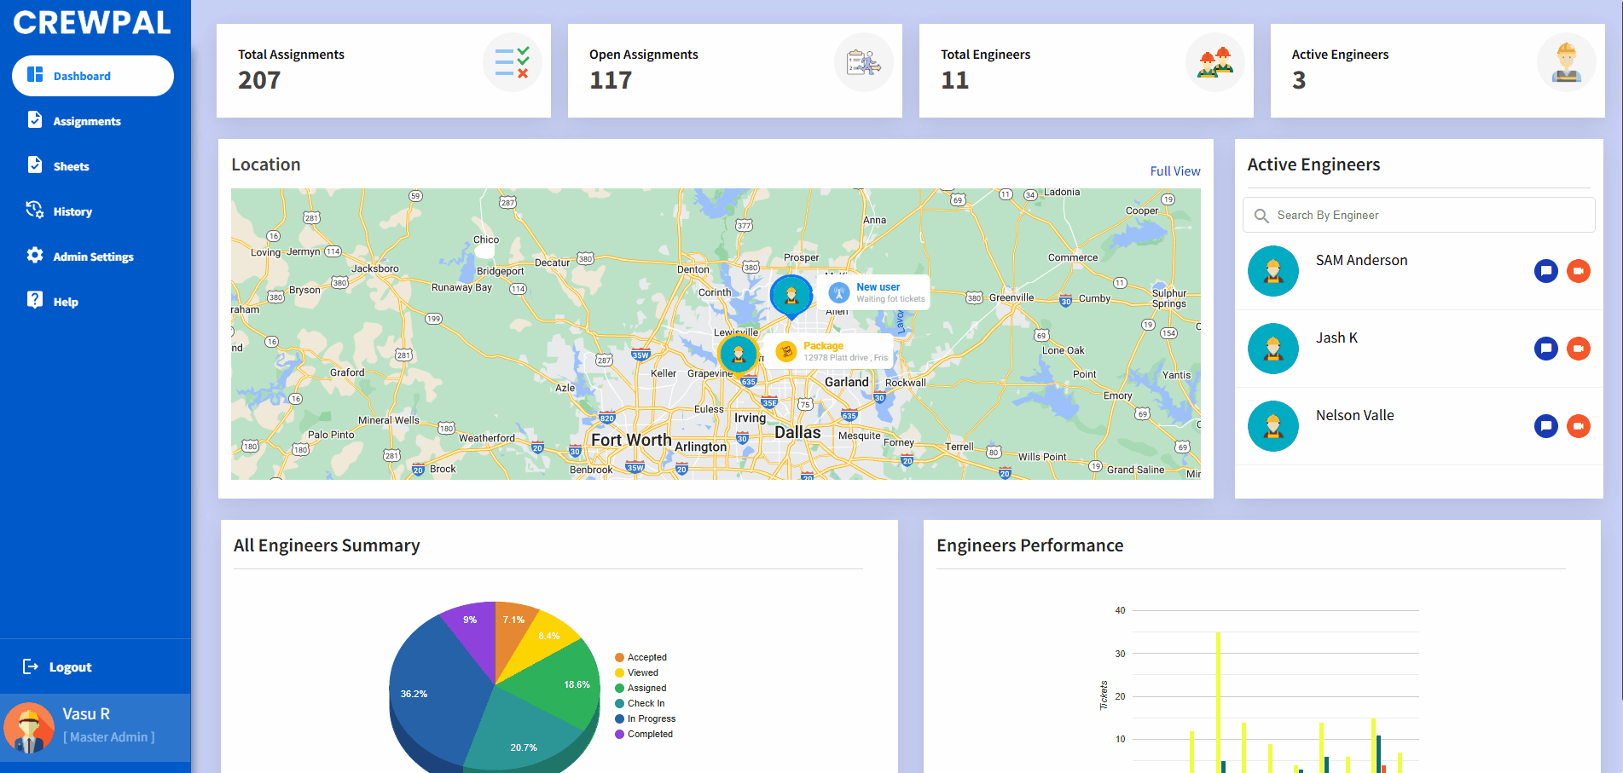The height and width of the screenshot is (773, 1623).
Task: Click the video call icon for SAM Anderson
Action: [x=1578, y=271]
